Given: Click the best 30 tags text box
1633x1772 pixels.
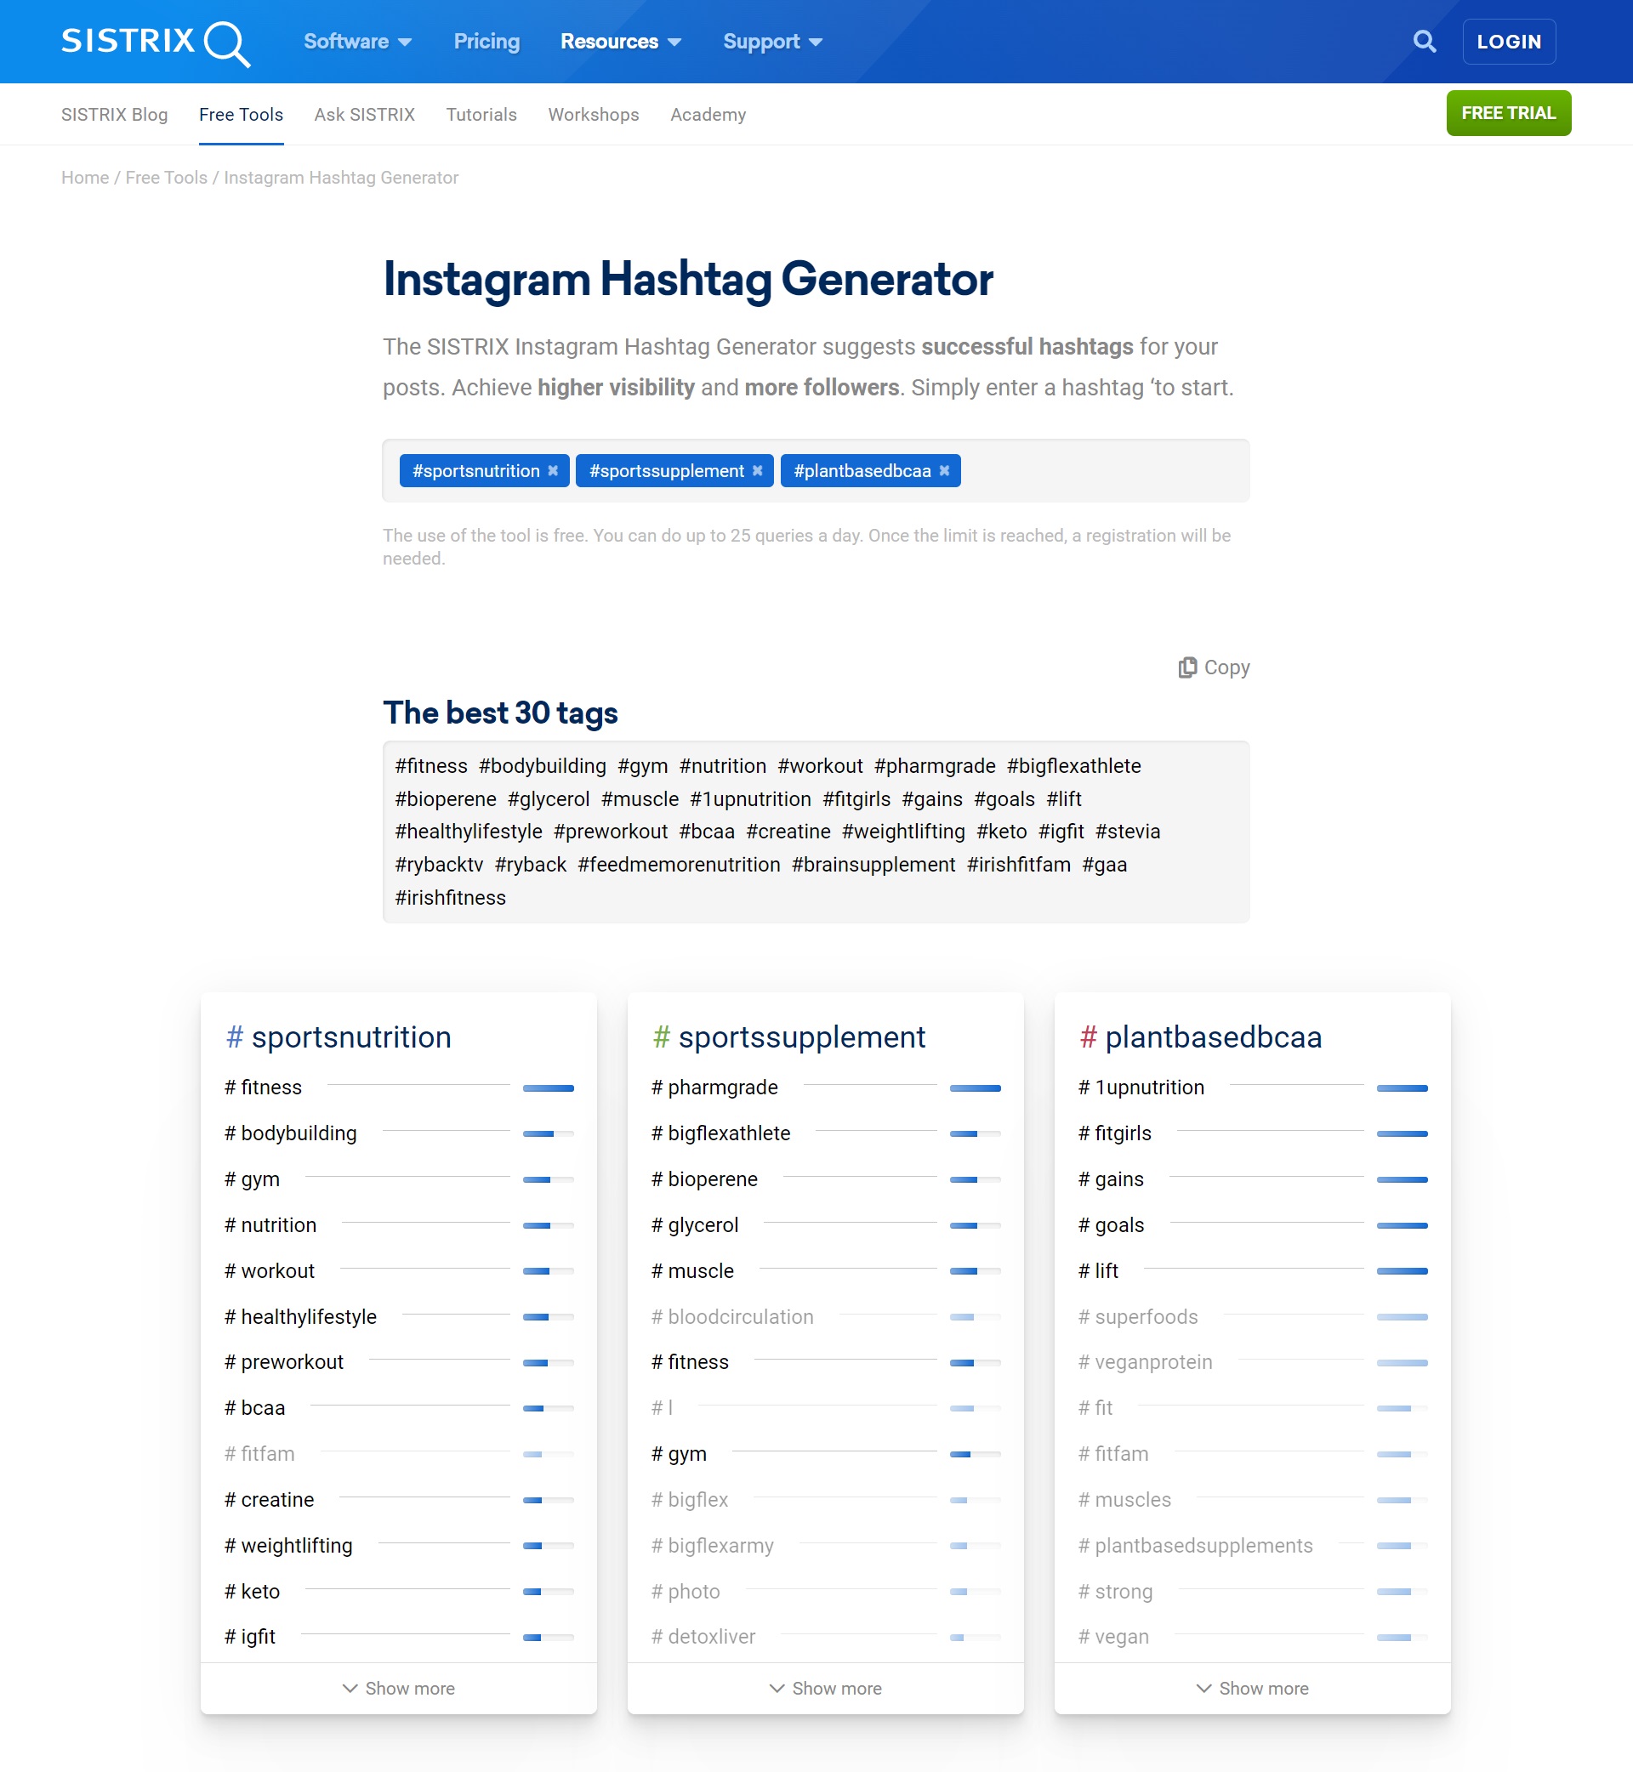Looking at the screenshot, I should tap(816, 832).
